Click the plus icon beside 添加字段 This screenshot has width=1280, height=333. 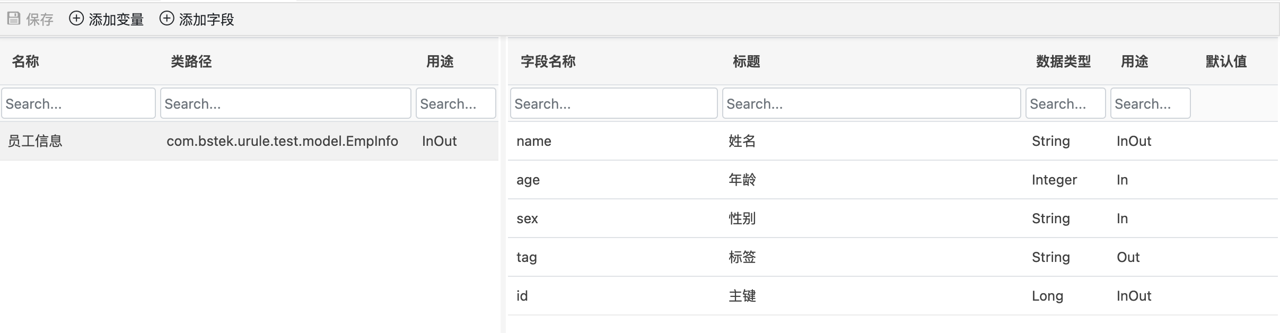pyautogui.click(x=166, y=19)
